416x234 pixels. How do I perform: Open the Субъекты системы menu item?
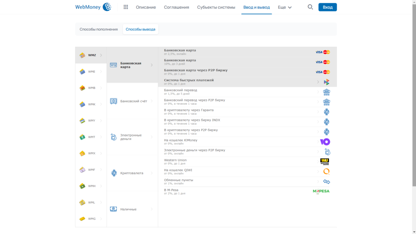point(216,7)
